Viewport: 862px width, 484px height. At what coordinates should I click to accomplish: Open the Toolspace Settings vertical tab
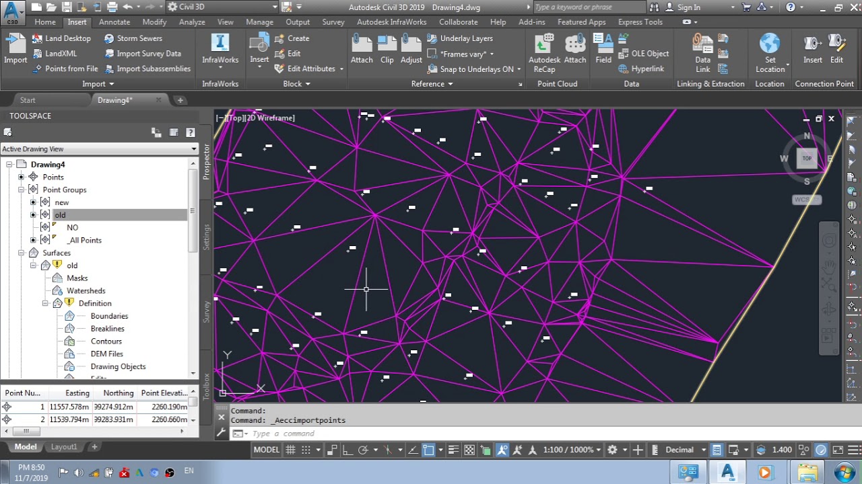point(206,237)
